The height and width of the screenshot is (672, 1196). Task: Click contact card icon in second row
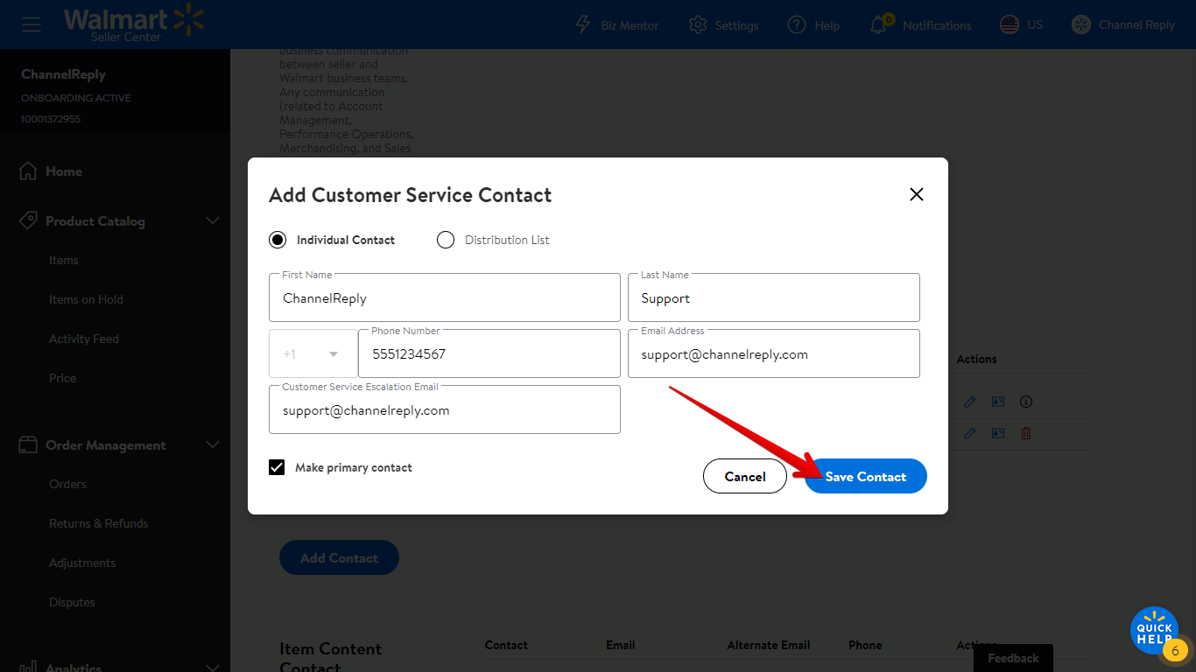pos(997,433)
